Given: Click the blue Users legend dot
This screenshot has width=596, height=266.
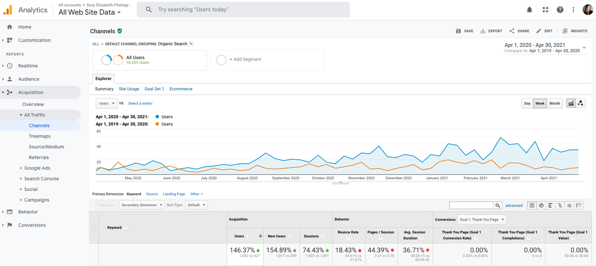Looking at the screenshot, I should coord(157,117).
